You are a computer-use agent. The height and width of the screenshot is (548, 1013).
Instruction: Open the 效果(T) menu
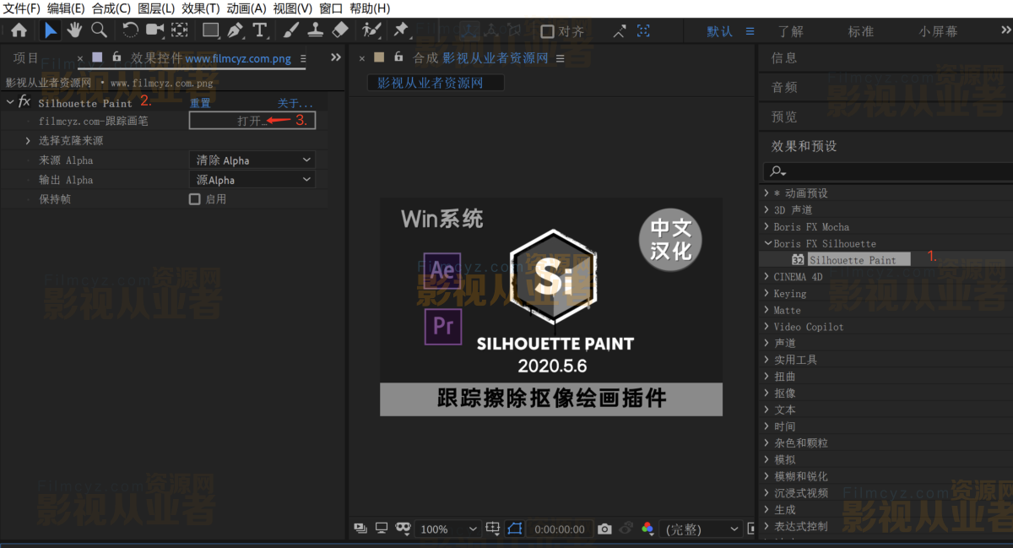point(201,8)
